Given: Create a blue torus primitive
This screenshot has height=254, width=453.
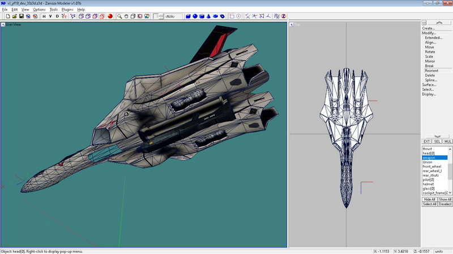Looking at the screenshot, I should tap(216, 16).
